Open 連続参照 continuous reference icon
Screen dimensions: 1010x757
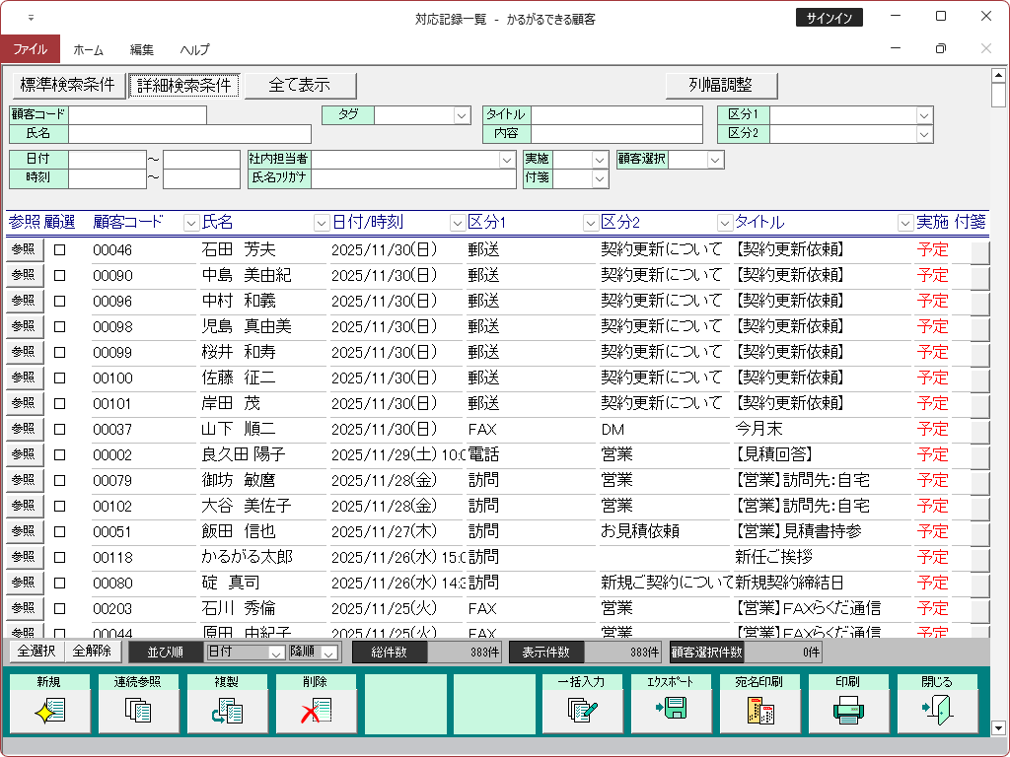click(138, 710)
